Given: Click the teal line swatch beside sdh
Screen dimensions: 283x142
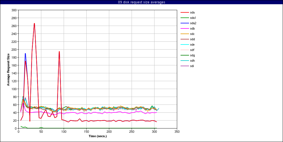Looking at the screenshot, I should [185, 61].
